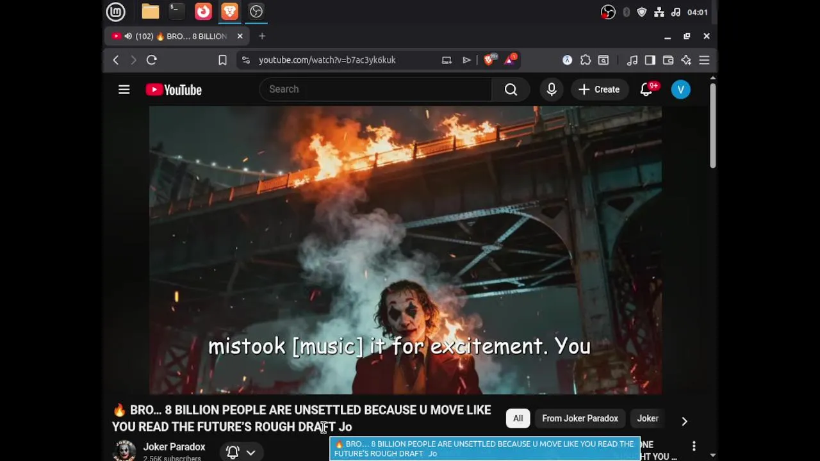Open the network connections tray icon
The image size is (820, 461).
tap(659, 12)
